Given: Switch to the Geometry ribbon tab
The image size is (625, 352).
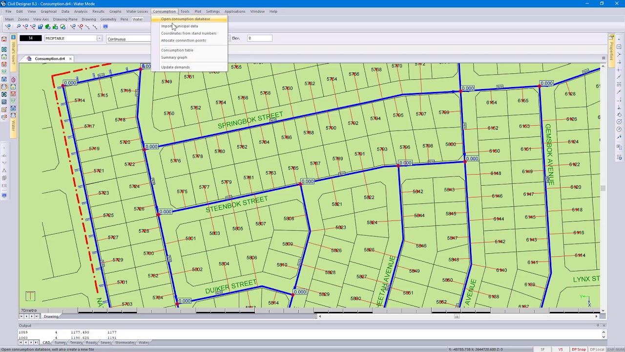Looking at the screenshot, I should click(x=108, y=19).
